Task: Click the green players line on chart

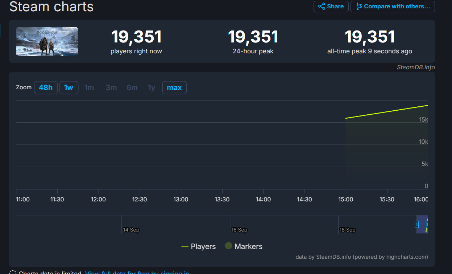Action: (387, 112)
